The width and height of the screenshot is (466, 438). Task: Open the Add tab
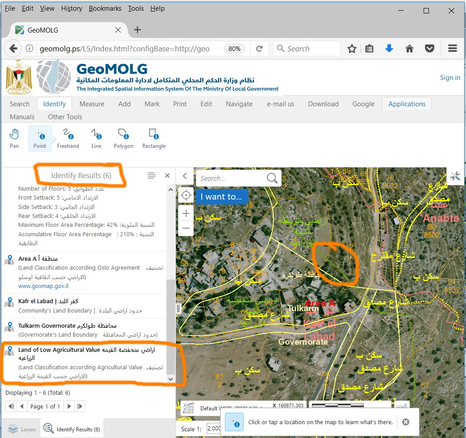click(124, 104)
